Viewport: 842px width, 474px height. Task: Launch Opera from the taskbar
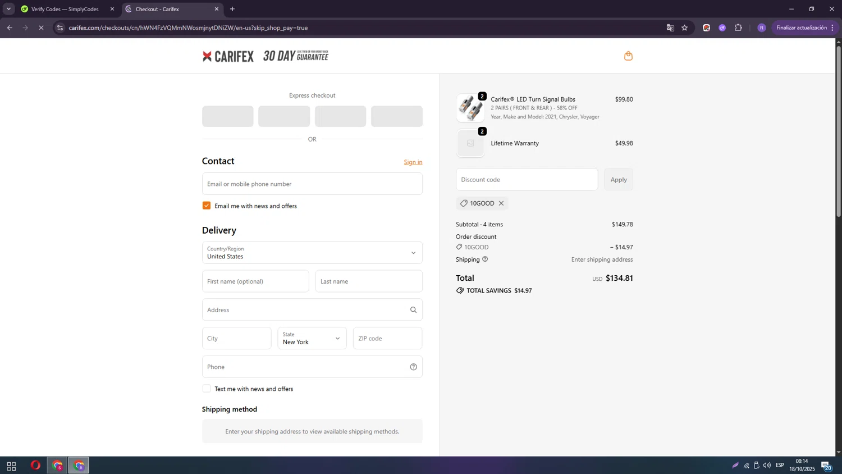(x=35, y=466)
